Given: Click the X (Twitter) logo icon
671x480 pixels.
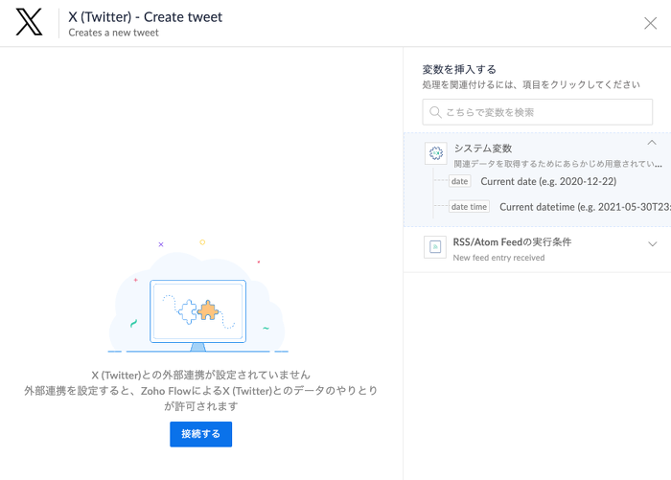Looking at the screenshot, I should coord(29,22).
